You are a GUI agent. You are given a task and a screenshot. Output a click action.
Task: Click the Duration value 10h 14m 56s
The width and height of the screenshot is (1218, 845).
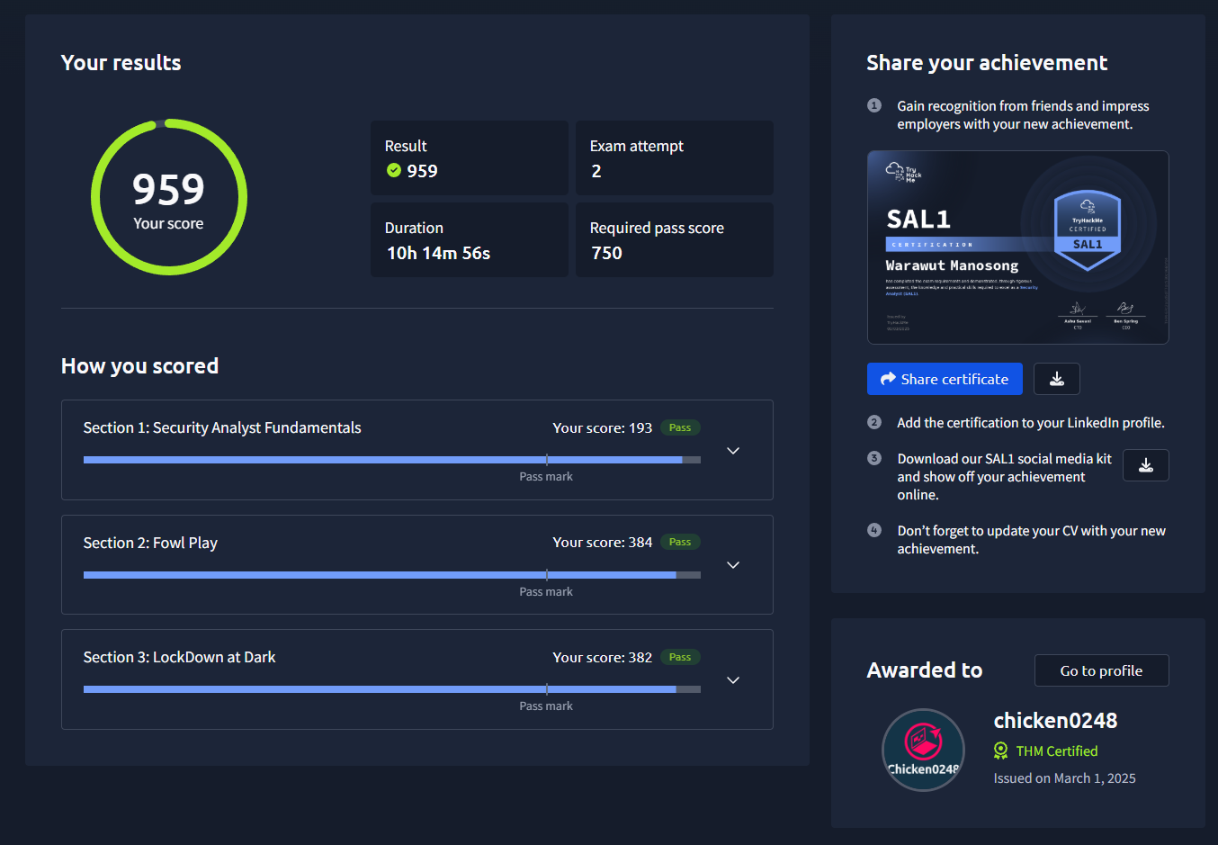(x=439, y=253)
